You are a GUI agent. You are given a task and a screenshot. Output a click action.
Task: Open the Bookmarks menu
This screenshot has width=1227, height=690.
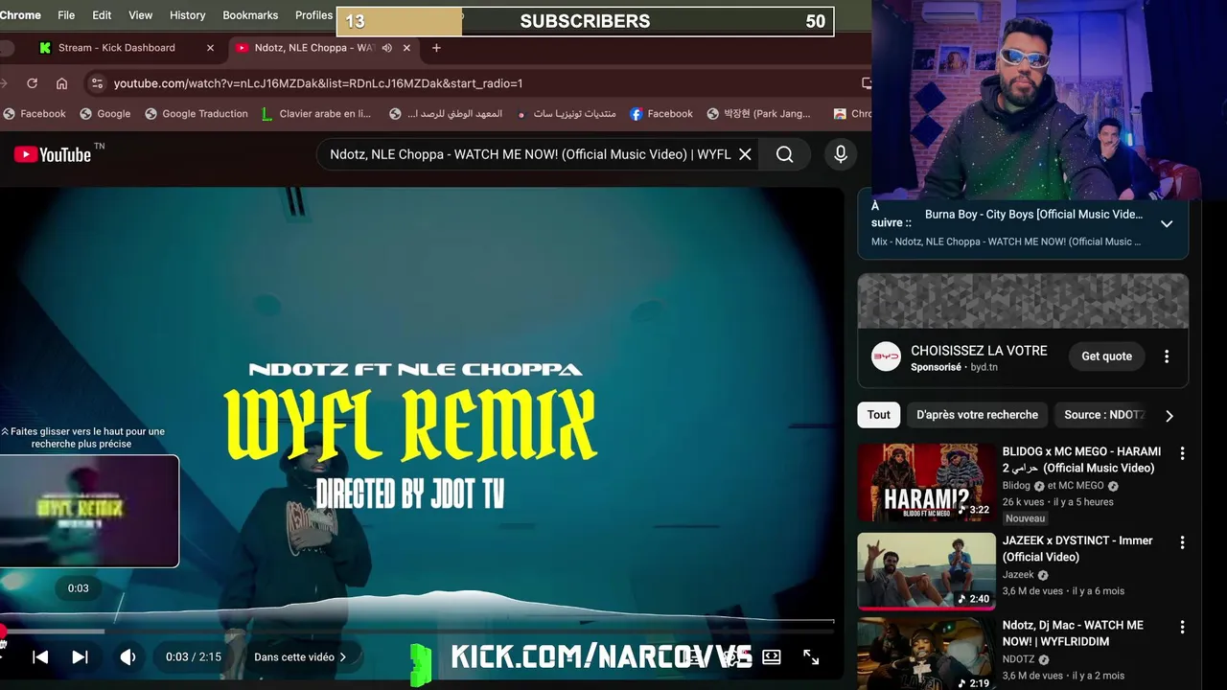click(x=250, y=15)
